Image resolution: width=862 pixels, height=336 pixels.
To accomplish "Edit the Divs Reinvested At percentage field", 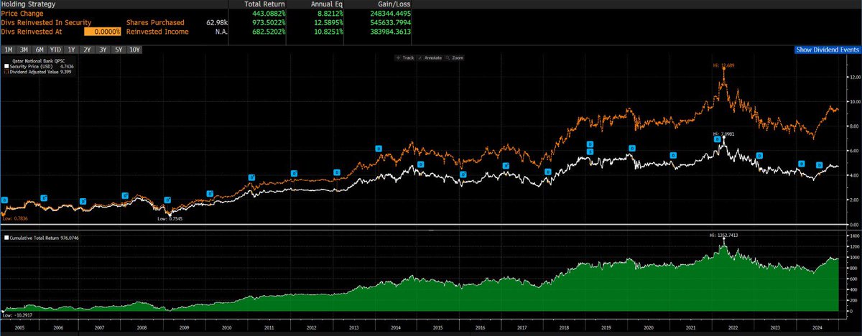I will click(103, 32).
